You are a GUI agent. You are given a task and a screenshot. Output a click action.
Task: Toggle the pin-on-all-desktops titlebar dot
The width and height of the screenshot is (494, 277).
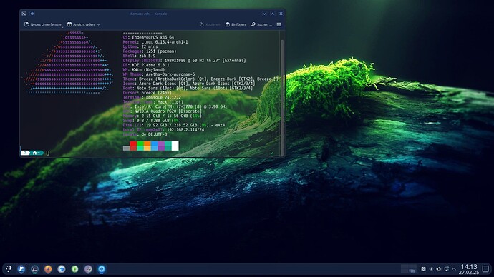click(32, 14)
